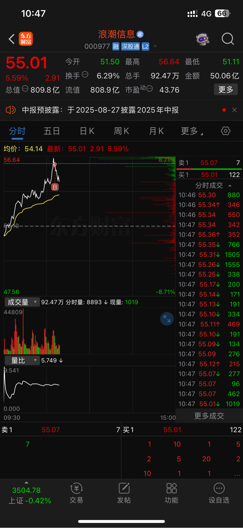Viewport: 243px width, 528px height.
Task: Switch to the 分时 tab
Action: point(17,131)
